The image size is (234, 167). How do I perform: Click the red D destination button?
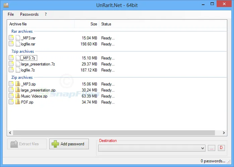pos(221,148)
